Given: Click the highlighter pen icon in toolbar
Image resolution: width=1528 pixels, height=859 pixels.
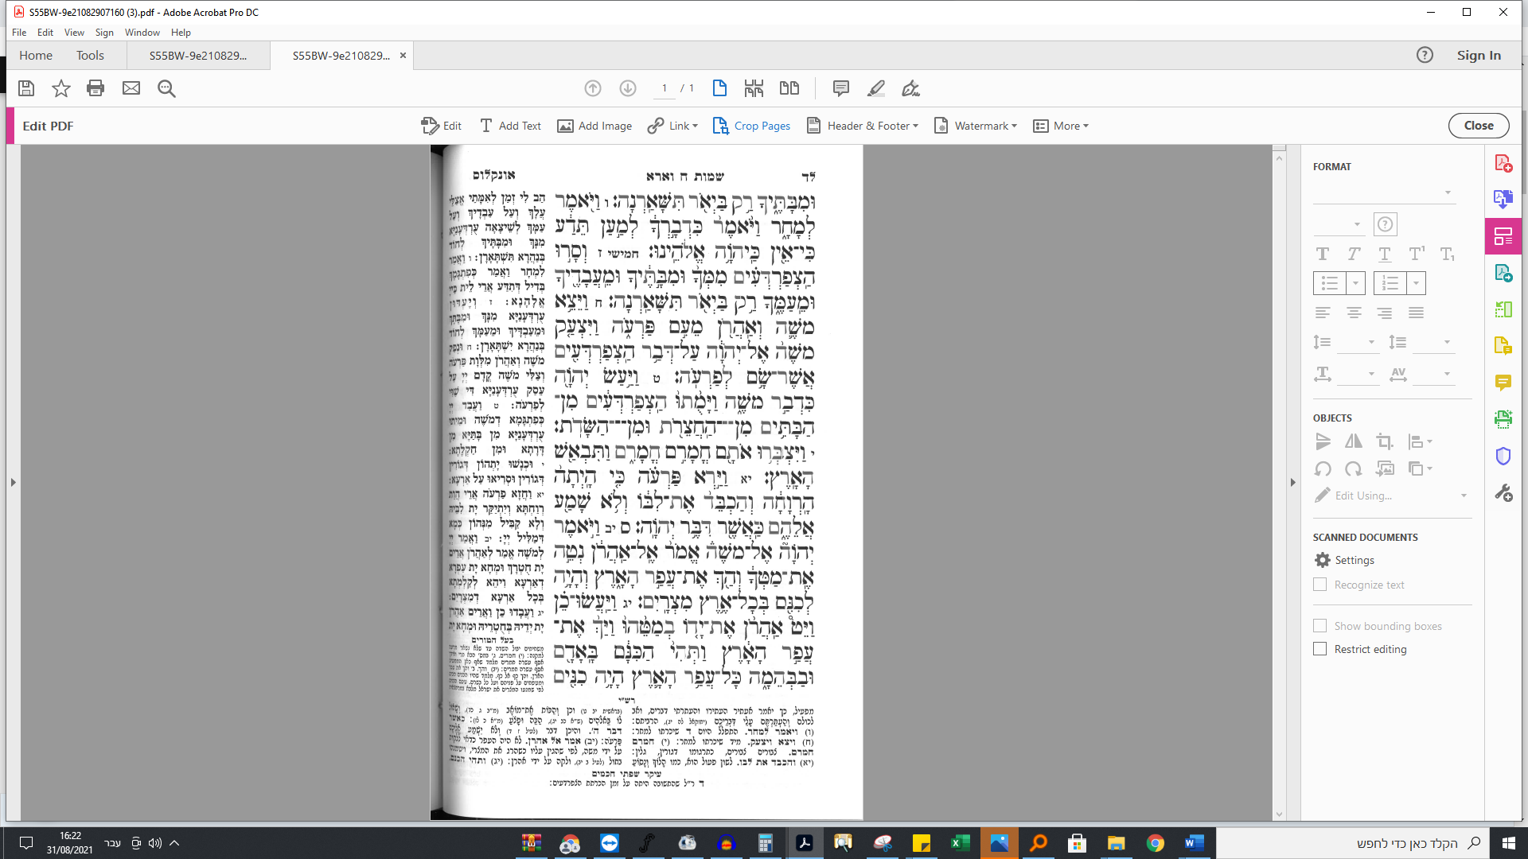Looking at the screenshot, I should pyautogui.click(x=875, y=88).
